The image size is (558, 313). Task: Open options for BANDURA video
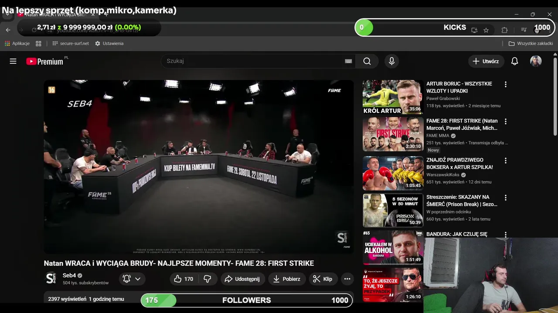[x=506, y=234]
